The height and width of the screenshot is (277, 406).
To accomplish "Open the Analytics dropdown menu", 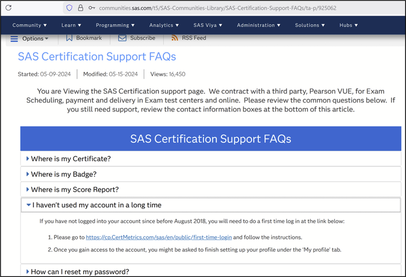I will coord(164,25).
